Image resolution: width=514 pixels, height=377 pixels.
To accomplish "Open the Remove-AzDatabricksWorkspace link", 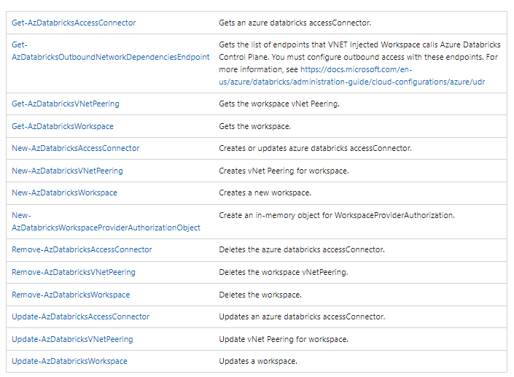I will 71,295.
